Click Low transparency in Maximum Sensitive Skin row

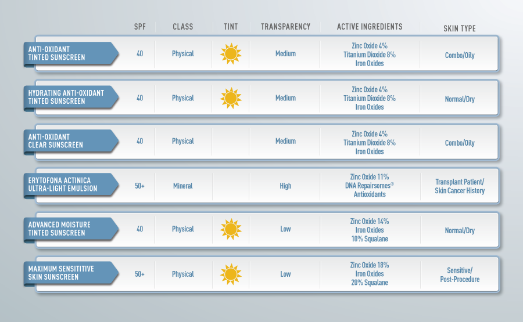coord(285,274)
